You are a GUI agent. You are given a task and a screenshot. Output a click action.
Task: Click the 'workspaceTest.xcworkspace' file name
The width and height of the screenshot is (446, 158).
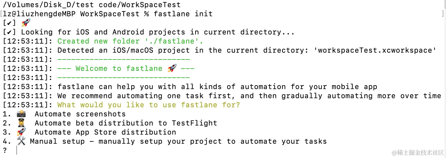click(x=377, y=50)
